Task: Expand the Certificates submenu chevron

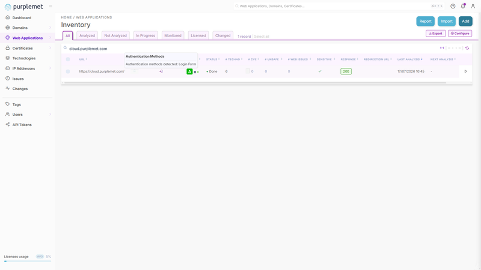Action: point(51,48)
